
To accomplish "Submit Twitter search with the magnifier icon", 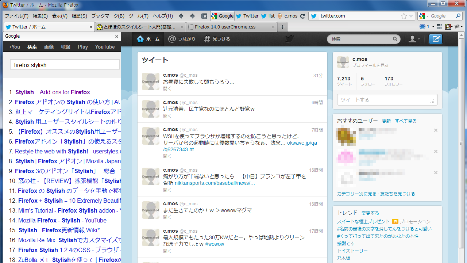I will click(395, 39).
